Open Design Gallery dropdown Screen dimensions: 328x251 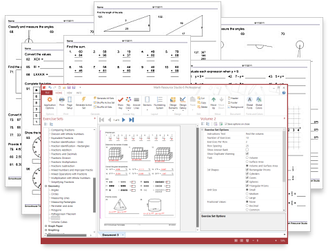click(x=183, y=103)
